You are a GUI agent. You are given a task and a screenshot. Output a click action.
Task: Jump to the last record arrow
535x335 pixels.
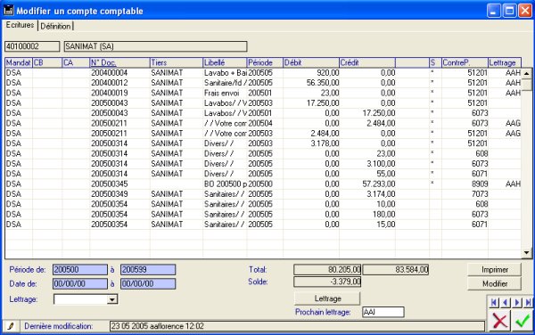tap(528, 302)
